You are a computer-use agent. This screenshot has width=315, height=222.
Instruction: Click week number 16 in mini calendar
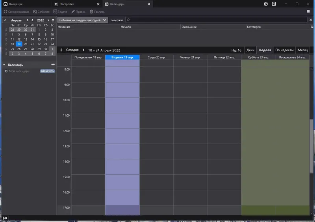(6, 44)
